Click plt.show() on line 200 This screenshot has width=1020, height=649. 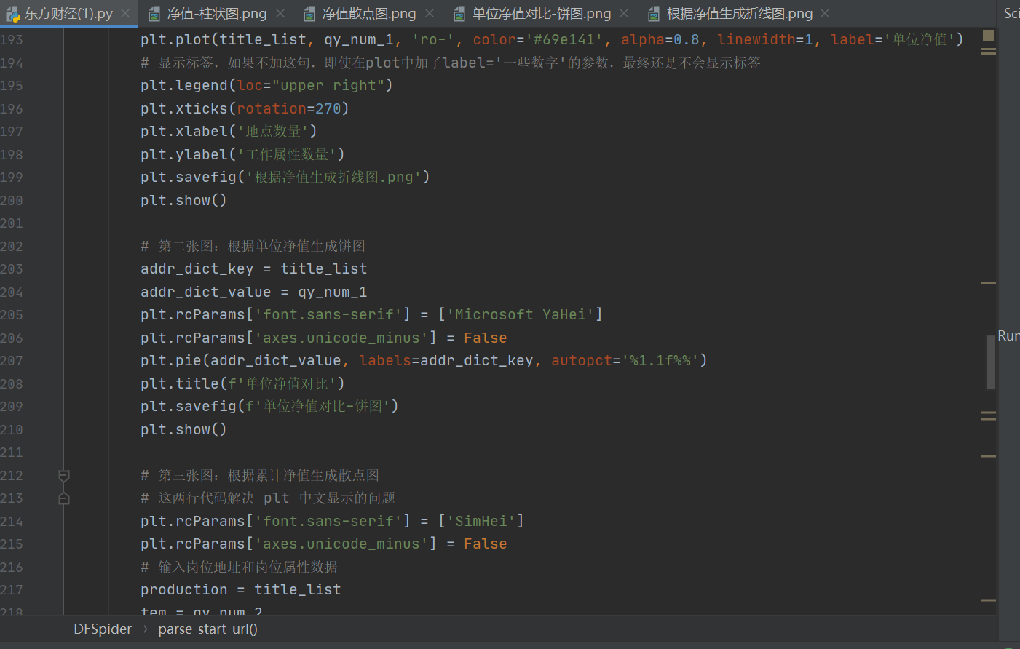point(183,201)
